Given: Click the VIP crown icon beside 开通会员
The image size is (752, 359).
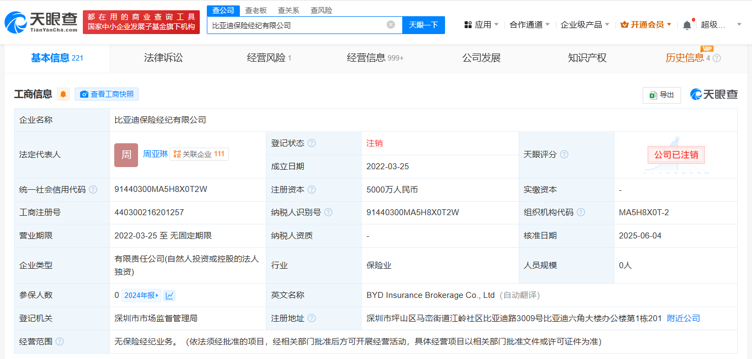Looking at the screenshot, I should (624, 25).
